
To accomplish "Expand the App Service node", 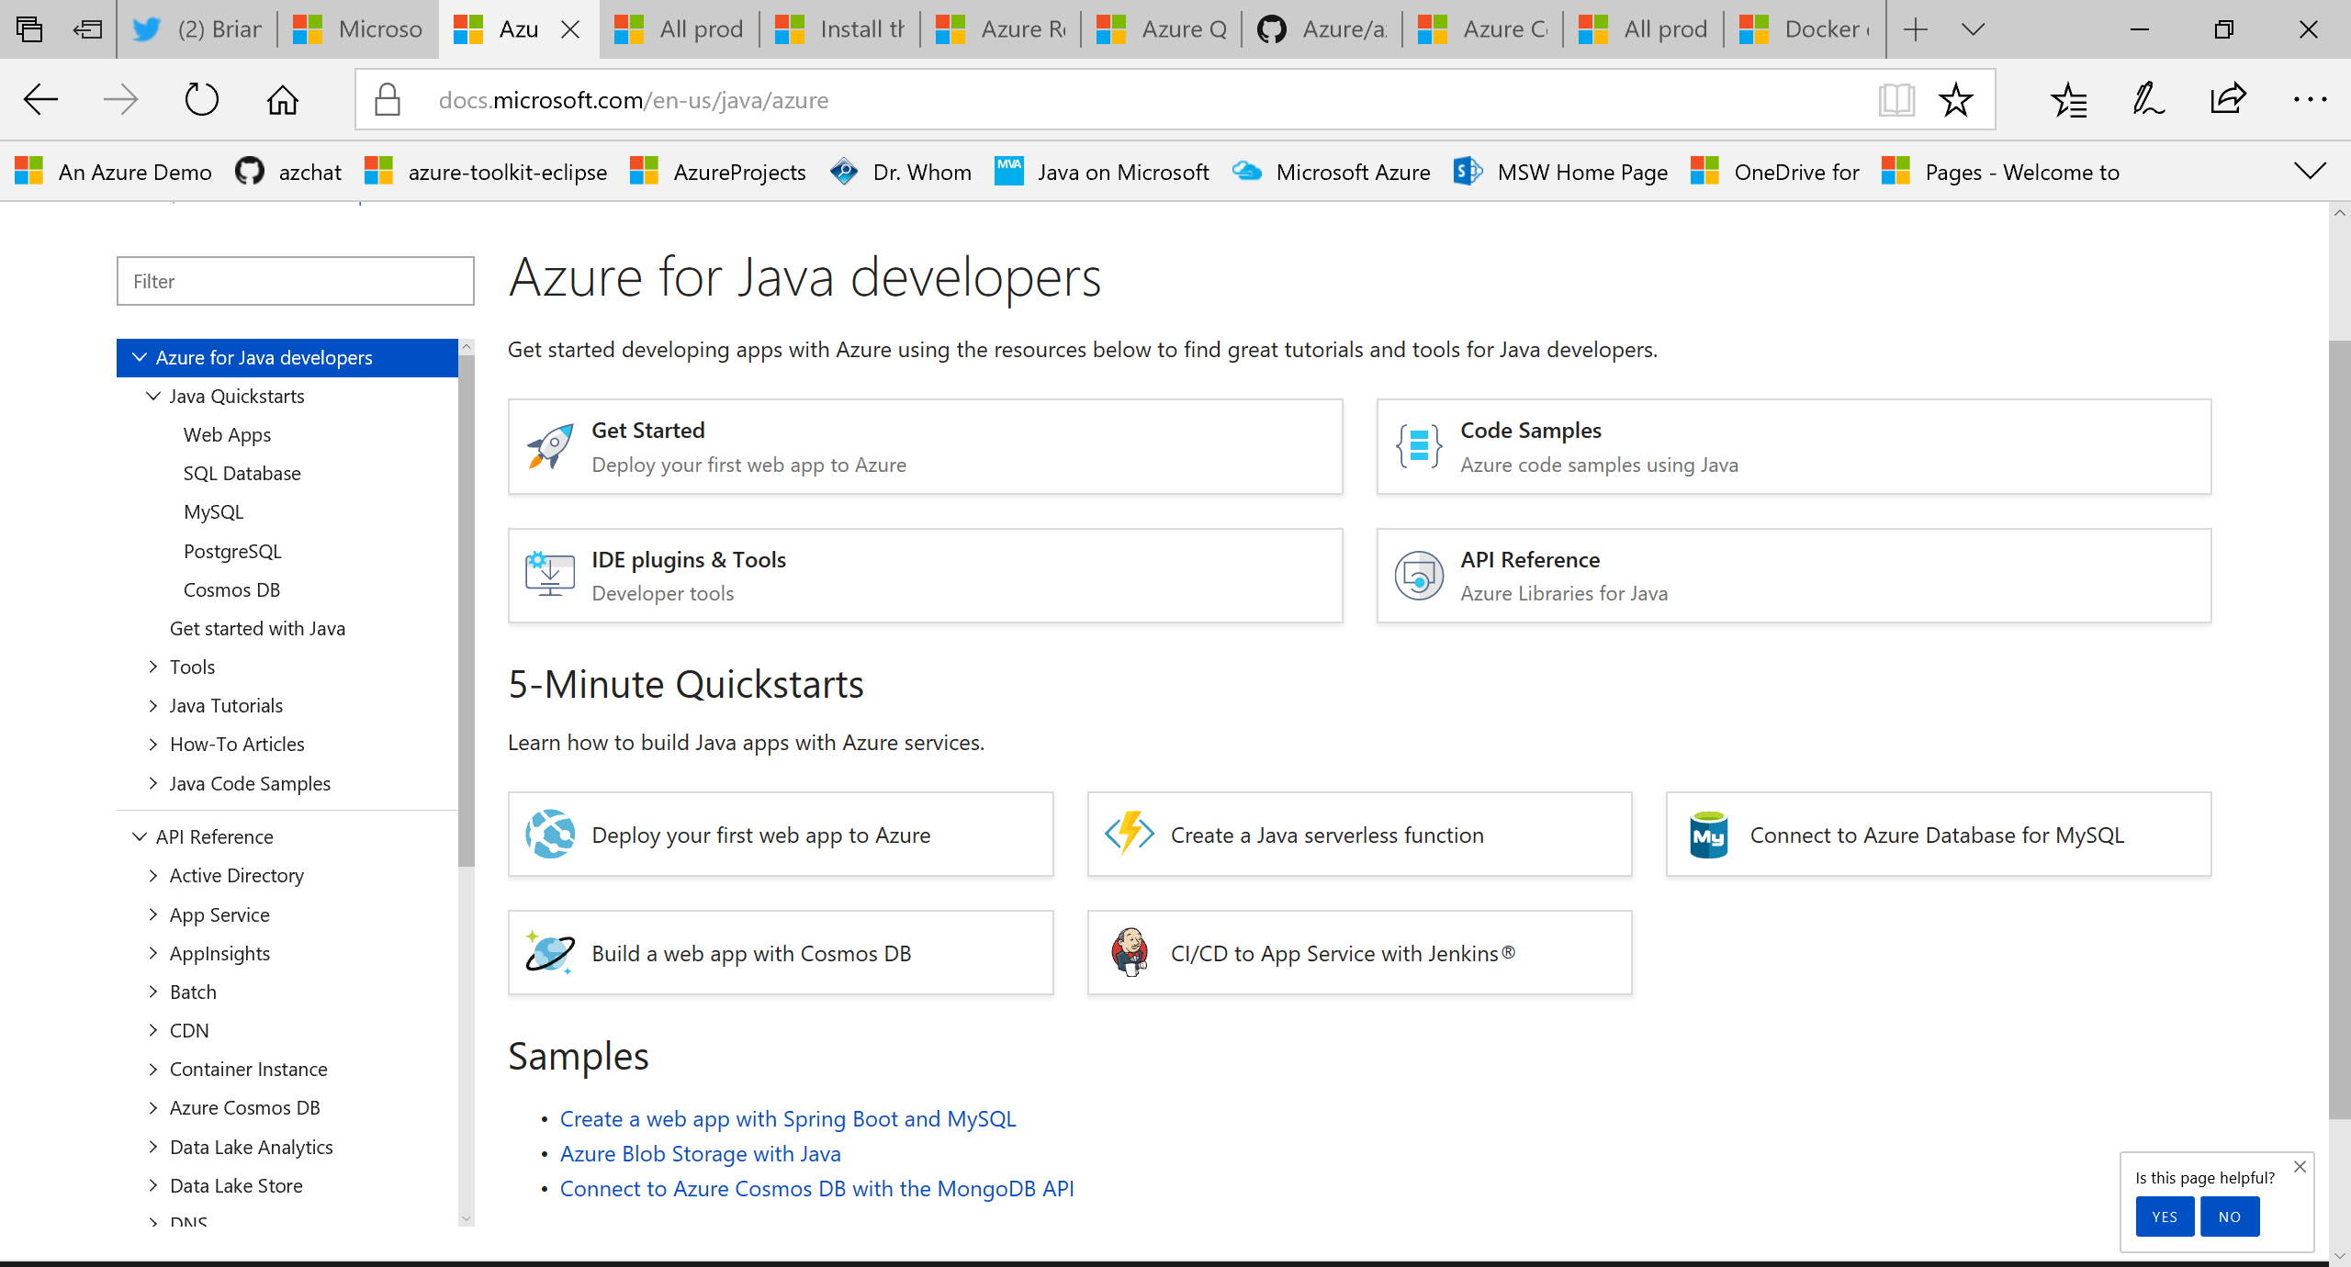I will click(152, 914).
